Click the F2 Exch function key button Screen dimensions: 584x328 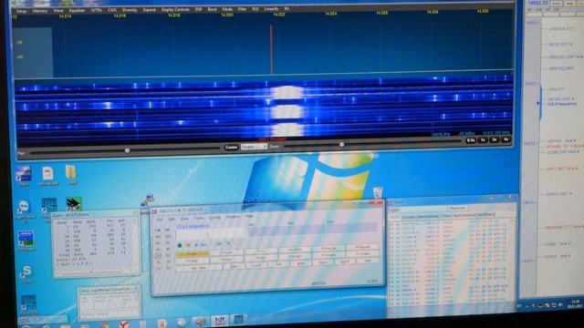tap(226, 253)
